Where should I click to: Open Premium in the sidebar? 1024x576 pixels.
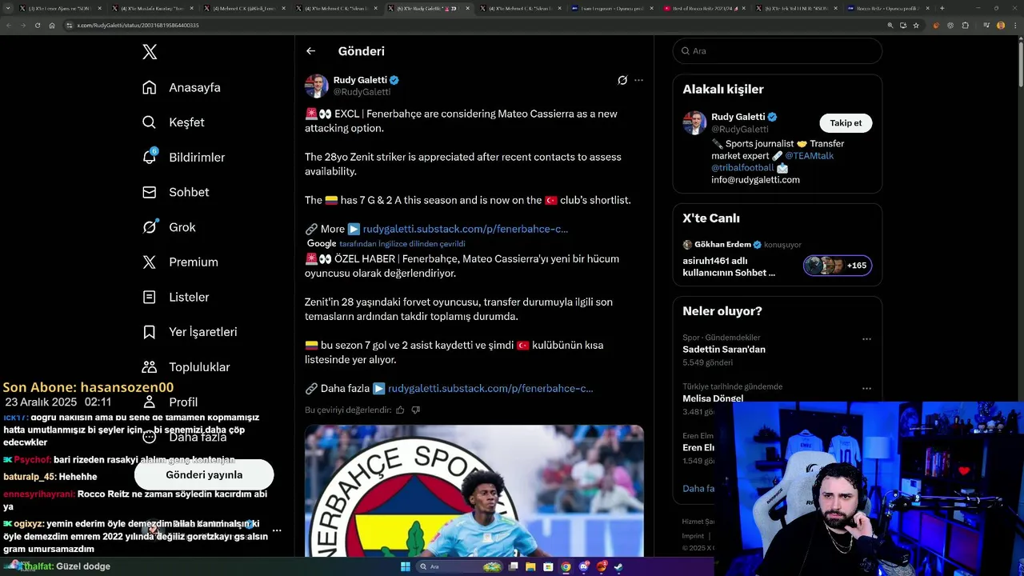[180, 262]
